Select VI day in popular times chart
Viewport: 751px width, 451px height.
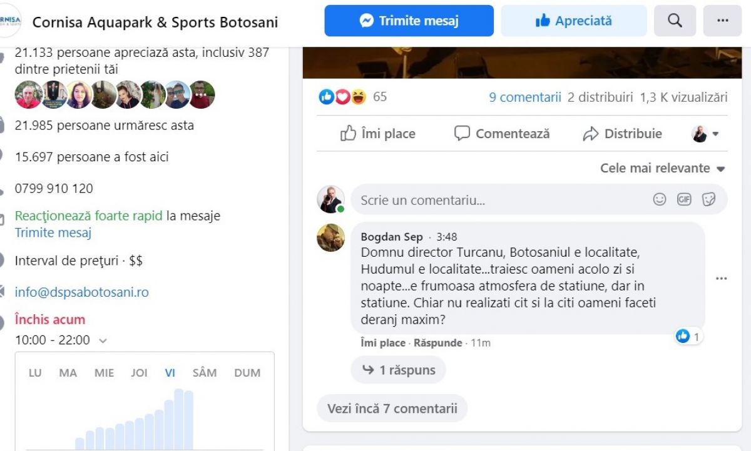click(x=170, y=373)
